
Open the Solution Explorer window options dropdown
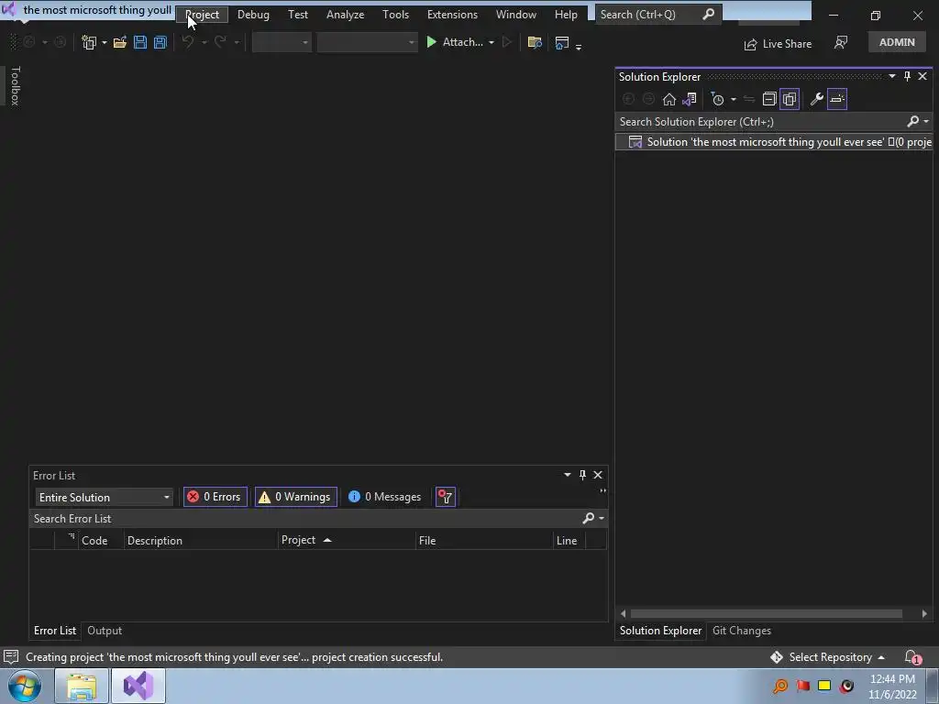click(892, 77)
